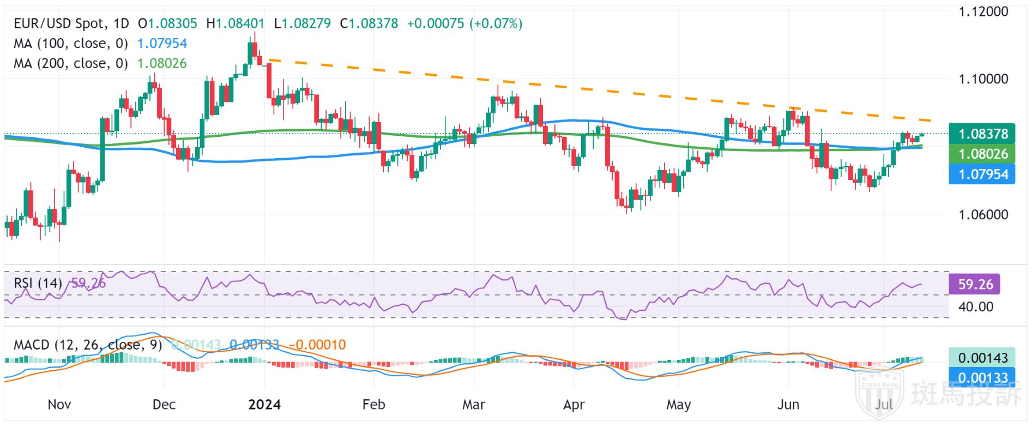Click the MA (200, close, 0) legend label

pos(71,64)
